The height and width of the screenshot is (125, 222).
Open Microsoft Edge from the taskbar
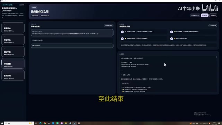tap(41, 123)
